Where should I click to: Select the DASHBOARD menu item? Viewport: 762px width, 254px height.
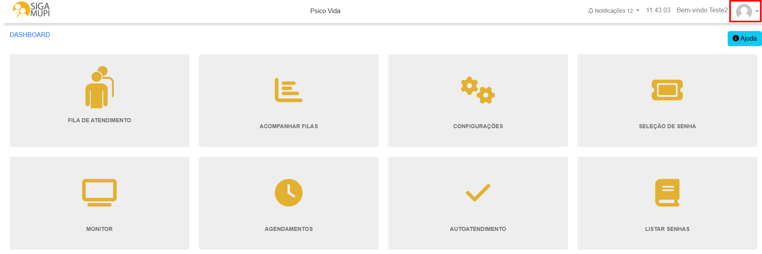point(30,35)
